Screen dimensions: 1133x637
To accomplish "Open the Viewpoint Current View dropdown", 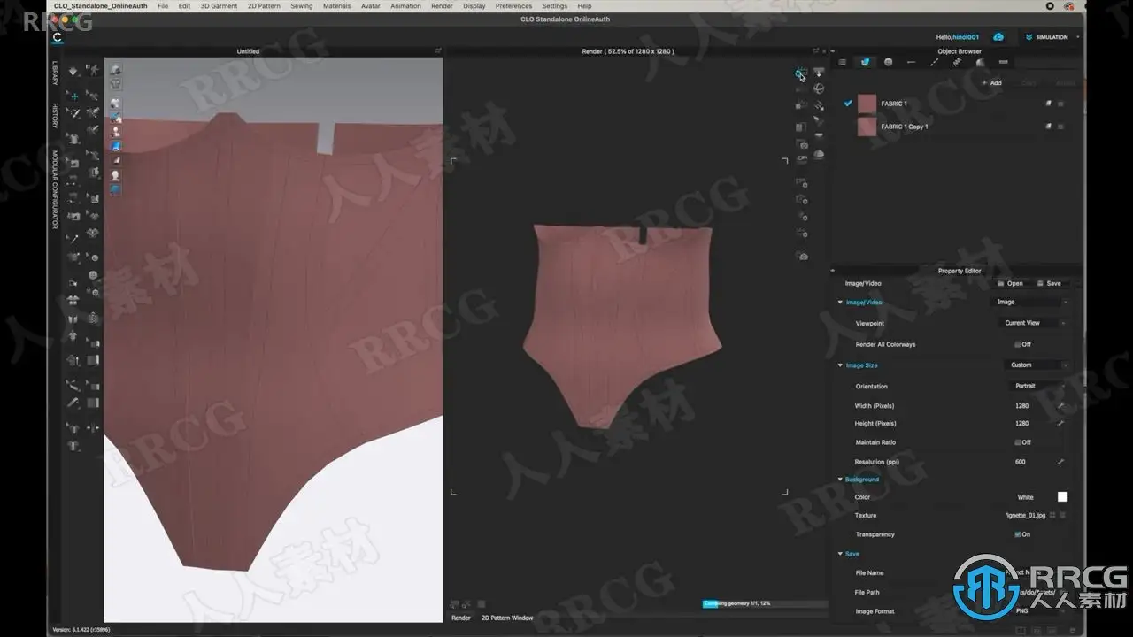I will (1031, 323).
